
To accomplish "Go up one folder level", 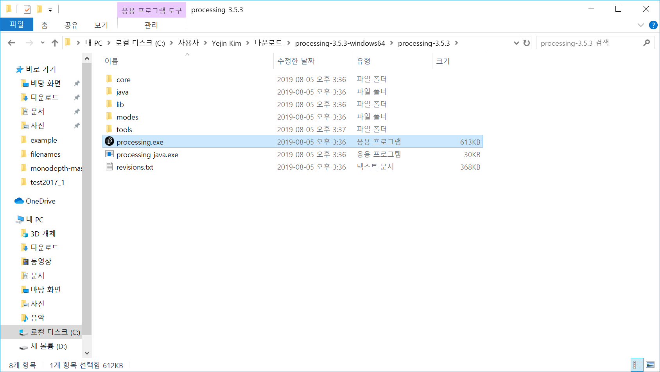I will [x=55, y=43].
